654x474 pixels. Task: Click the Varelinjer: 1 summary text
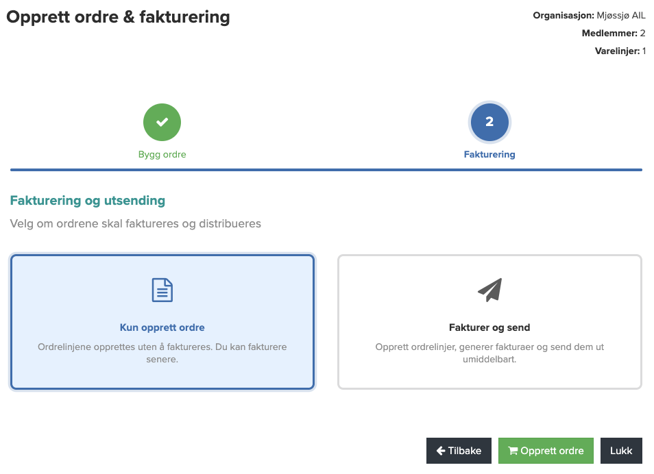point(620,51)
